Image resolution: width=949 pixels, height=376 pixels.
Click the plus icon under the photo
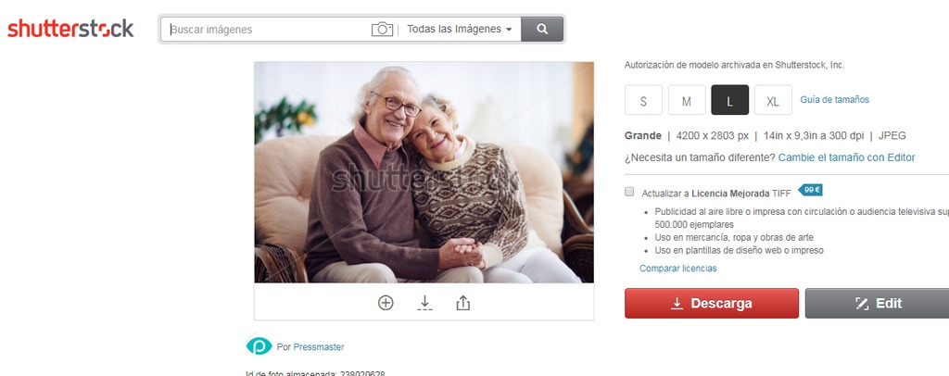386,303
